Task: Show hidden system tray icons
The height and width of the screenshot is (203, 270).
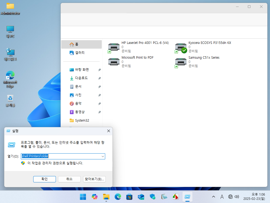Action: click(x=214, y=197)
